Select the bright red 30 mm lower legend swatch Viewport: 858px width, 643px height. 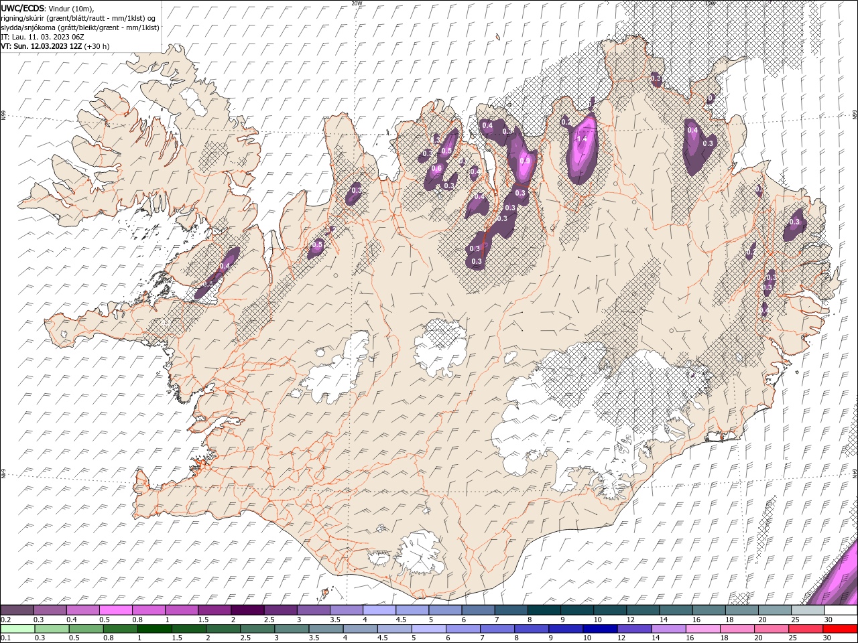point(840,629)
